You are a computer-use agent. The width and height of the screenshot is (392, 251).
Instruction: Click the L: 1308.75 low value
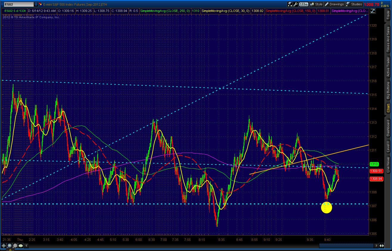pyautogui.click(x=101, y=11)
